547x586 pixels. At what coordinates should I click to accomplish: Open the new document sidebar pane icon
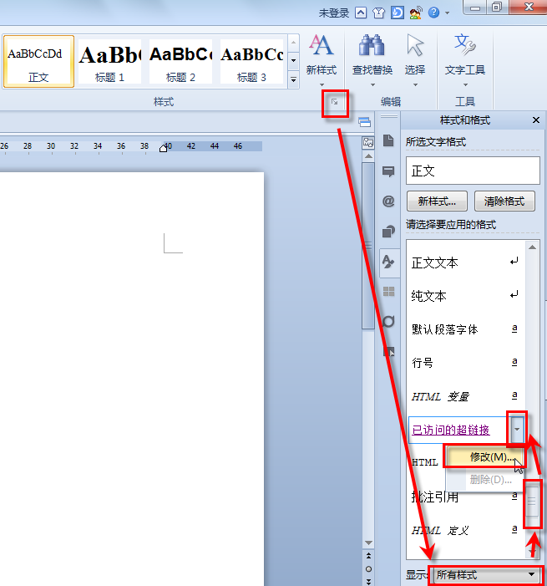388,141
